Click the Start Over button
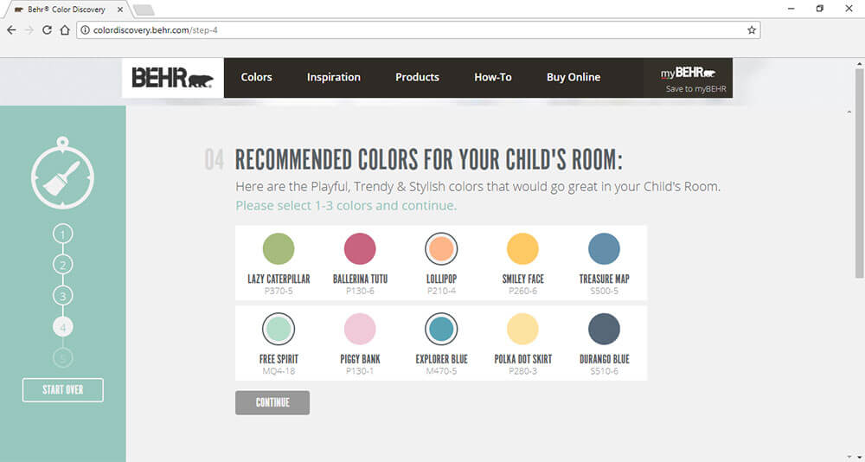 (x=63, y=389)
